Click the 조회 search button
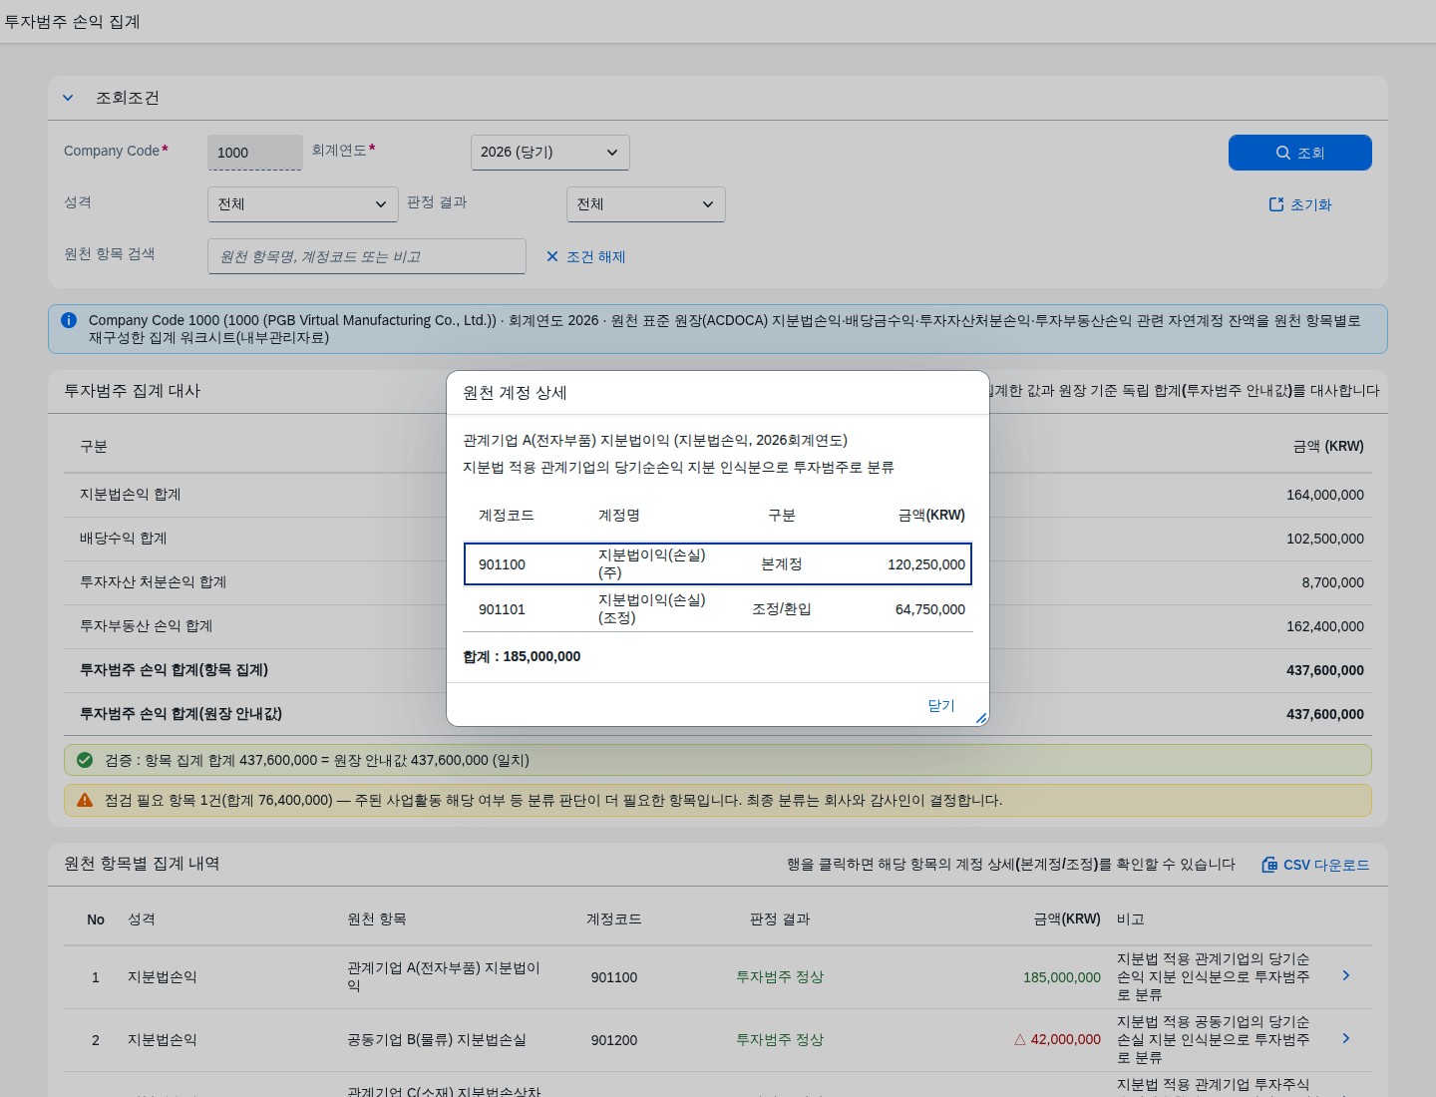Image resolution: width=1436 pixels, height=1097 pixels. pos(1299,153)
